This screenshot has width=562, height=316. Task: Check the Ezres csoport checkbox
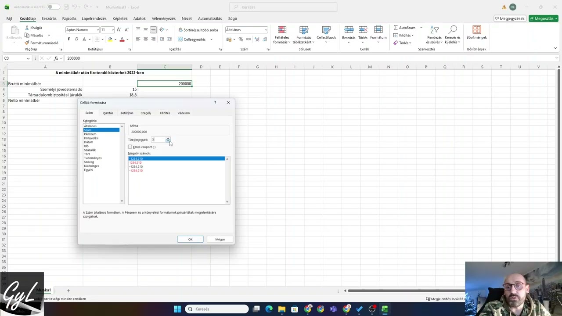click(x=130, y=147)
